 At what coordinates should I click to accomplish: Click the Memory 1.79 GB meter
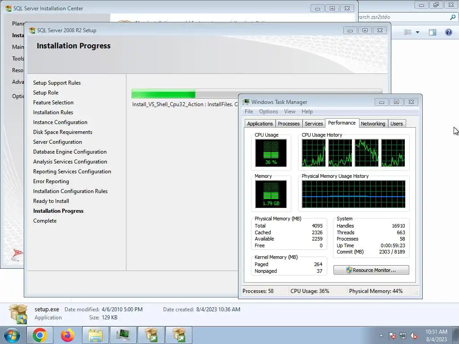pyautogui.click(x=271, y=194)
